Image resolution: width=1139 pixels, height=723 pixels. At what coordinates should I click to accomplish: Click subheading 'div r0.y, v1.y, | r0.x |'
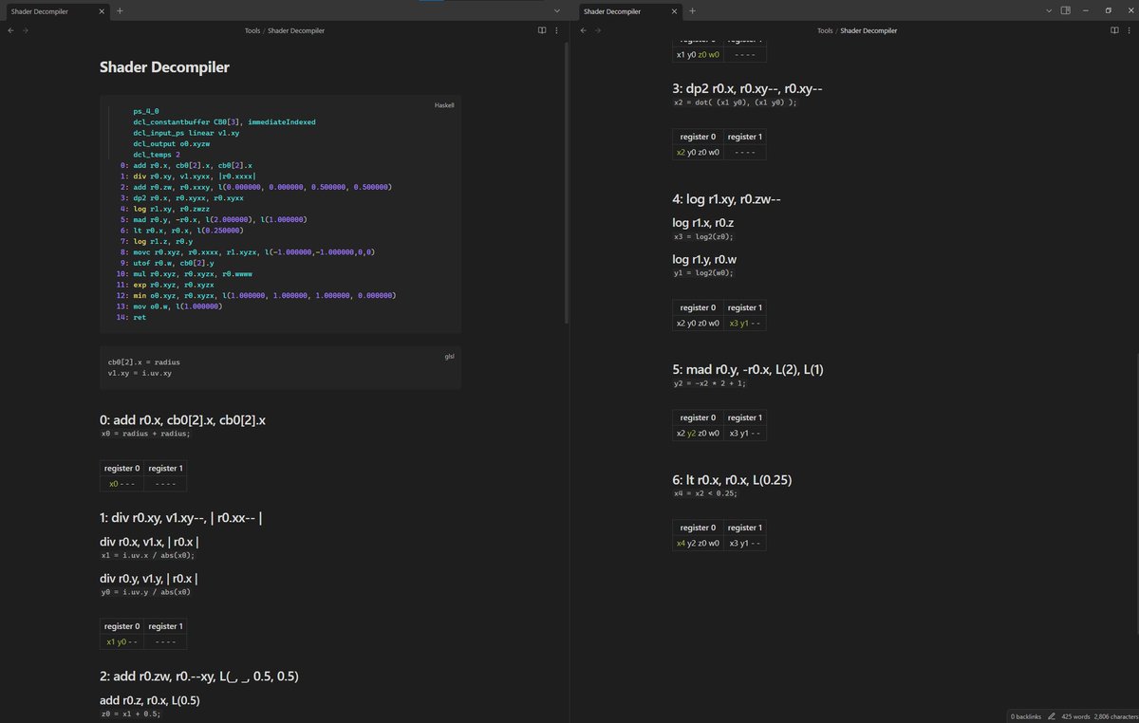pyautogui.click(x=149, y=579)
